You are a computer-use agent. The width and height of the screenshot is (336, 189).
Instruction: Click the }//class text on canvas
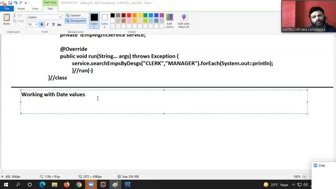pos(57,78)
